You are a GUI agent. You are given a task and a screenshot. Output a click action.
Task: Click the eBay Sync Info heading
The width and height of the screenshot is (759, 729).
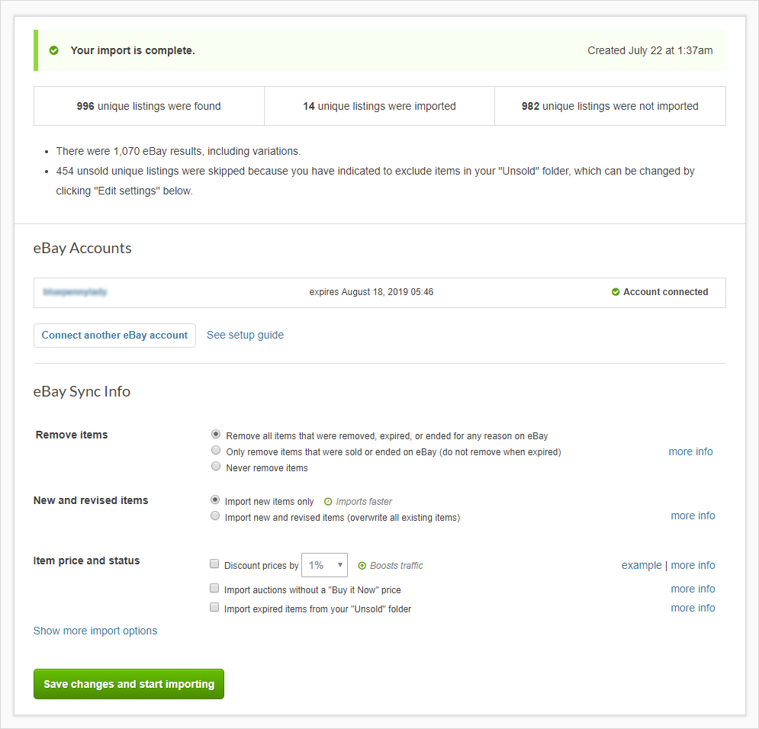(82, 391)
